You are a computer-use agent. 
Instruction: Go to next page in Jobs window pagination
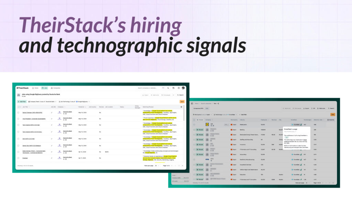pos(179,166)
